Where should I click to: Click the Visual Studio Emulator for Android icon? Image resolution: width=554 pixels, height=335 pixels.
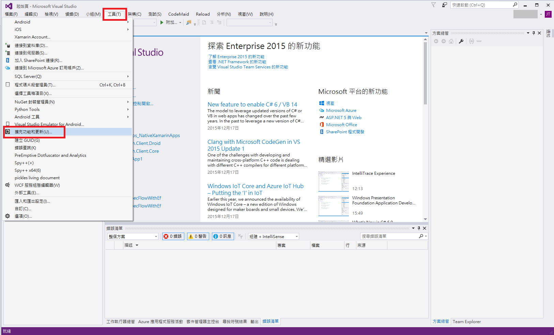[7, 124]
